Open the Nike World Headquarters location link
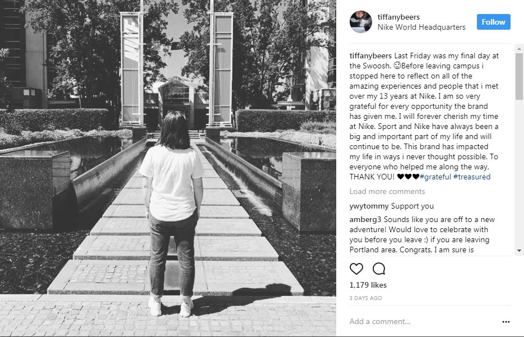Viewport: 524px width, 337px height. (x=421, y=27)
